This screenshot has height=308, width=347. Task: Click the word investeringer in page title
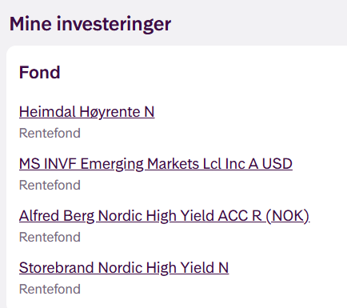coord(114,24)
